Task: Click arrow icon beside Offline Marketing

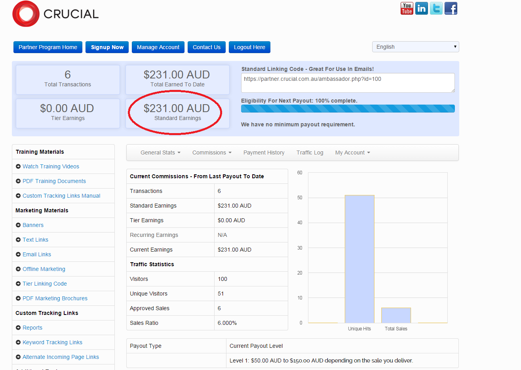Action: pyautogui.click(x=18, y=269)
